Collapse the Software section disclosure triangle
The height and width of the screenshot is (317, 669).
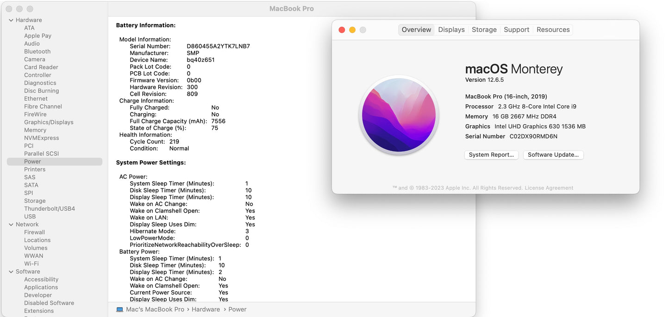click(11, 272)
